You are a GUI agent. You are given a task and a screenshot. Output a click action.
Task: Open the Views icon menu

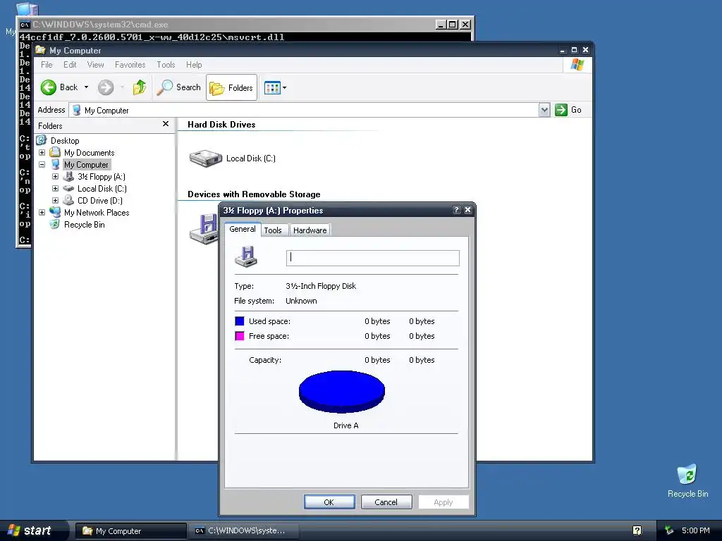click(x=272, y=87)
